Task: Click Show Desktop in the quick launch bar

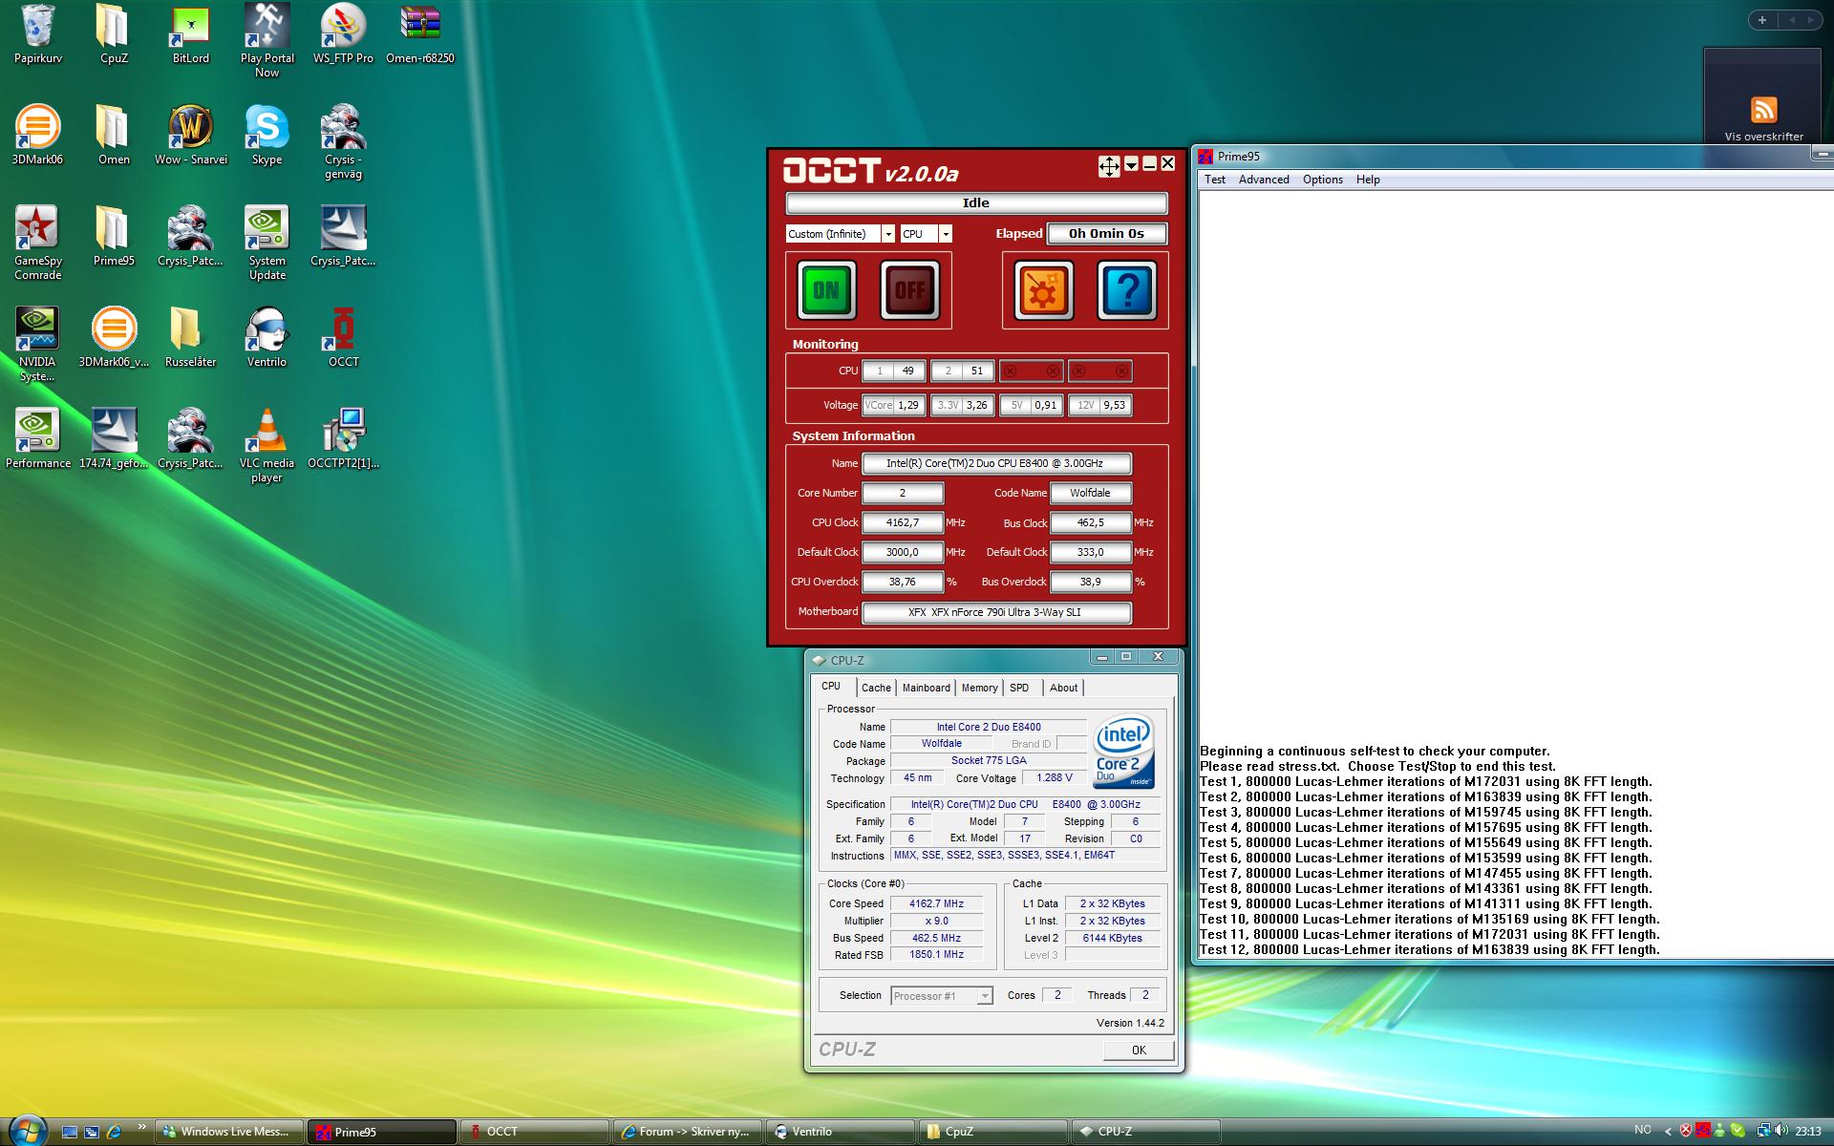Action: click(70, 1132)
